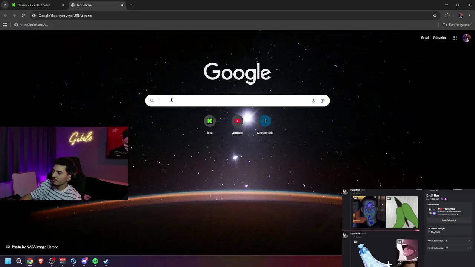Close the Yeni Sekme tab
This screenshot has width=475, height=267.
122,5
